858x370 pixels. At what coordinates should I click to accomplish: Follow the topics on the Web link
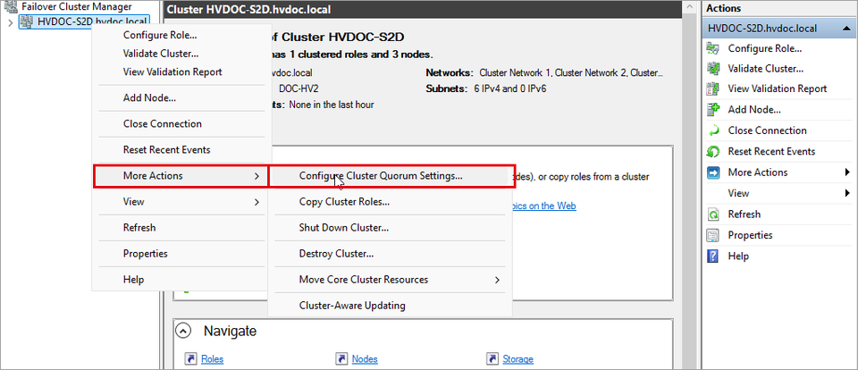coord(543,206)
